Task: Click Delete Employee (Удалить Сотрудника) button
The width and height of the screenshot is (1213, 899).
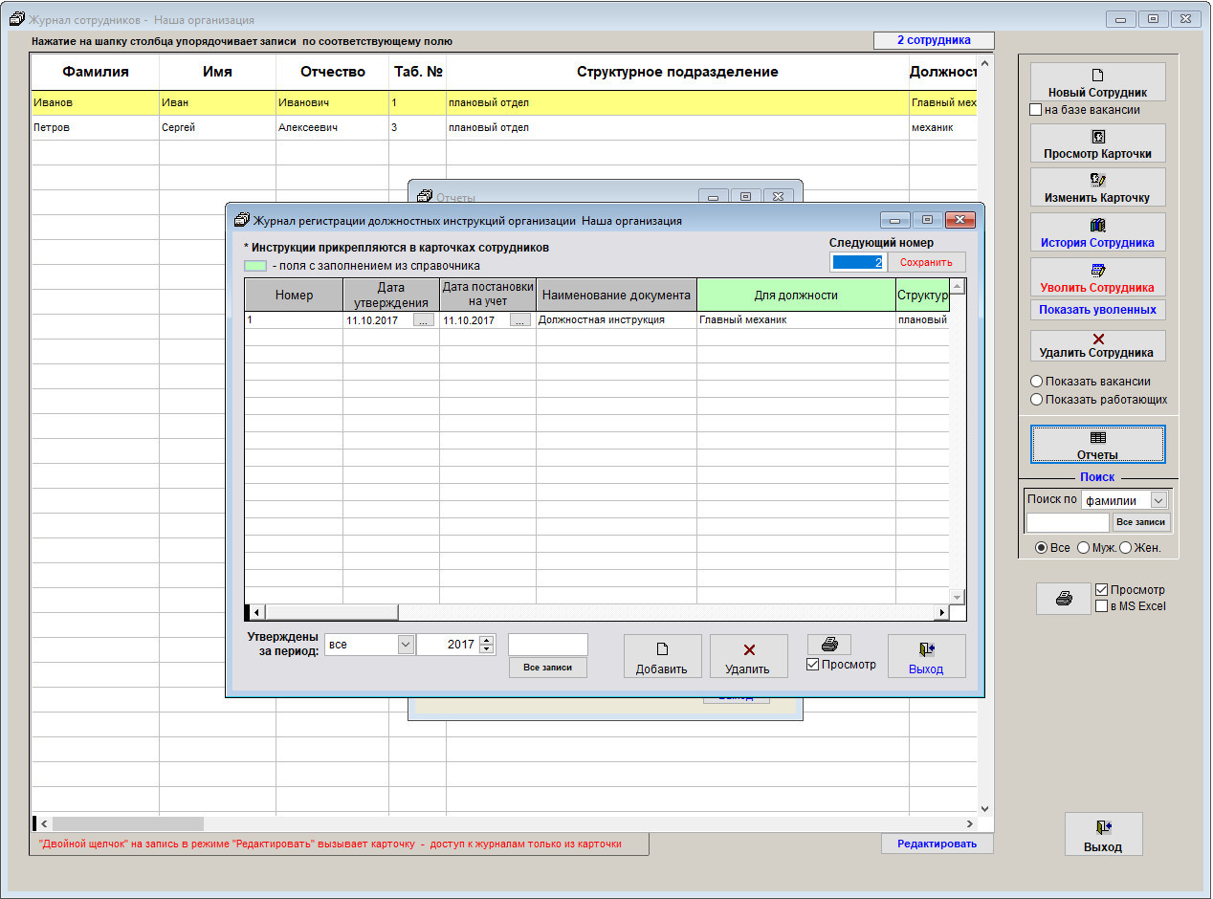Action: coord(1097,345)
